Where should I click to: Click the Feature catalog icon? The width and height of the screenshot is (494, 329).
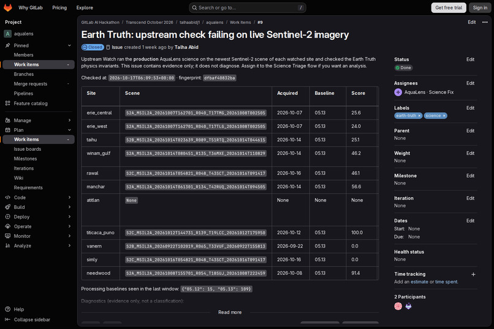pyautogui.click(x=7, y=104)
